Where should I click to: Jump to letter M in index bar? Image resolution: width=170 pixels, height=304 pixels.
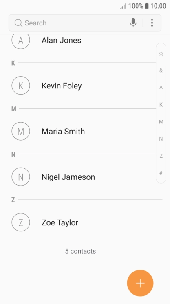pos(161,122)
